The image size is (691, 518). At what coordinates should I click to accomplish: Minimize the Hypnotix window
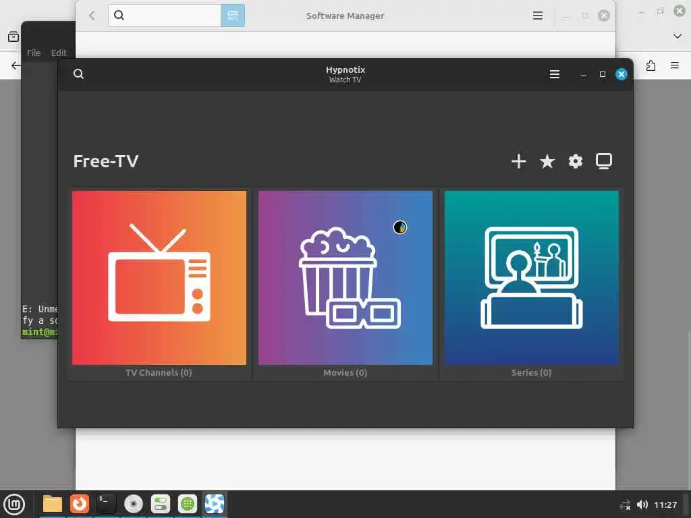[x=584, y=74]
